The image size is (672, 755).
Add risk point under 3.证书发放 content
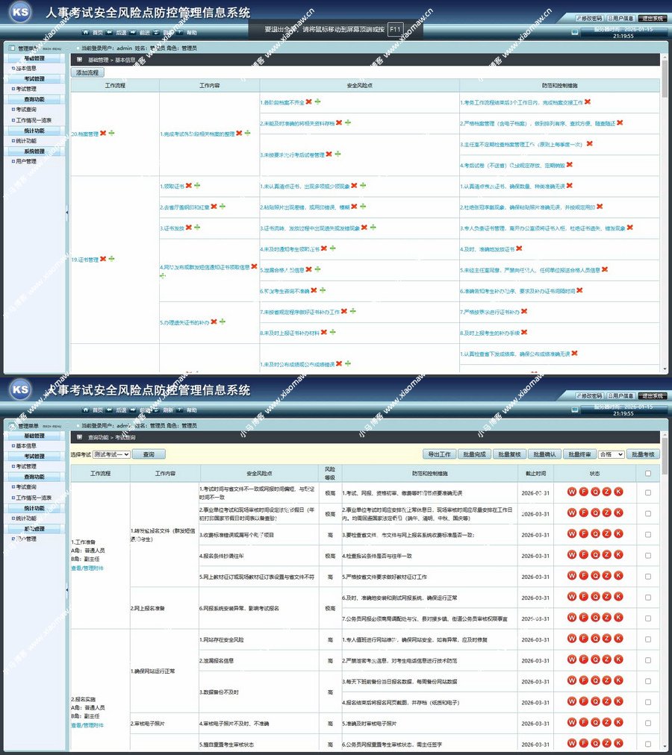click(197, 227)
